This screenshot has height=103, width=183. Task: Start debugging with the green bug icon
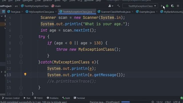(167, 6)
